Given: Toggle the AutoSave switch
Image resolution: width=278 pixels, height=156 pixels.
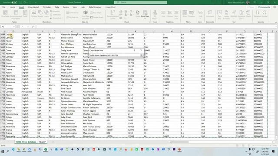Looking at the screenshot, I should click(14, 2).
